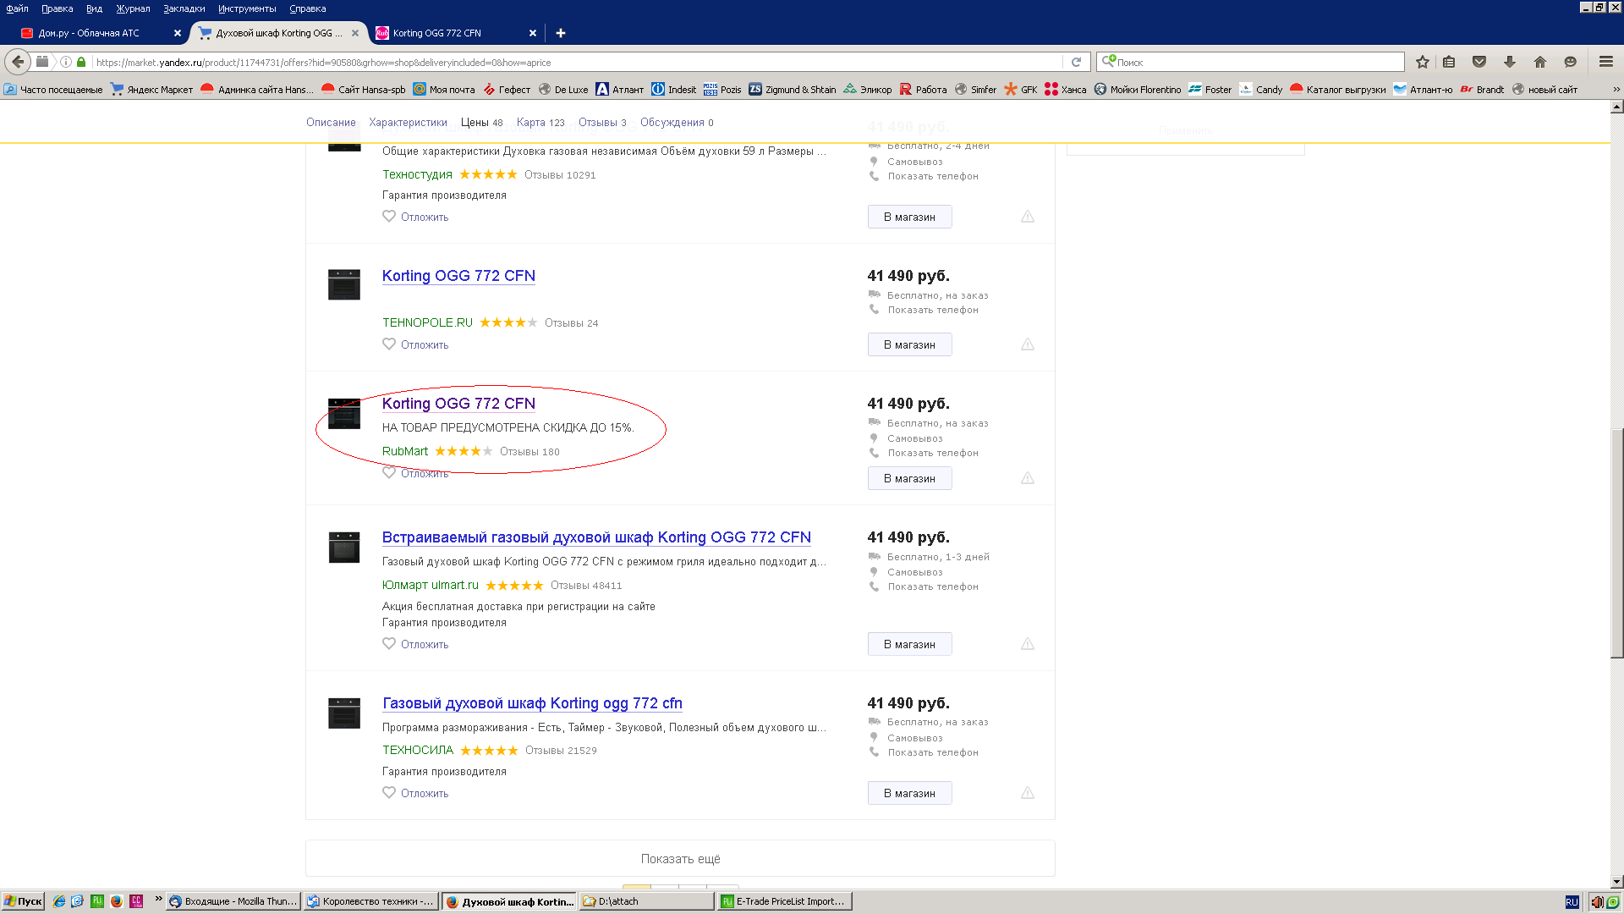Image resolution: width=1624 pixels, height=914 pixels.
Task: Go to store for the TEHNOPOLE.RU offer
Action: click(909, 344)
